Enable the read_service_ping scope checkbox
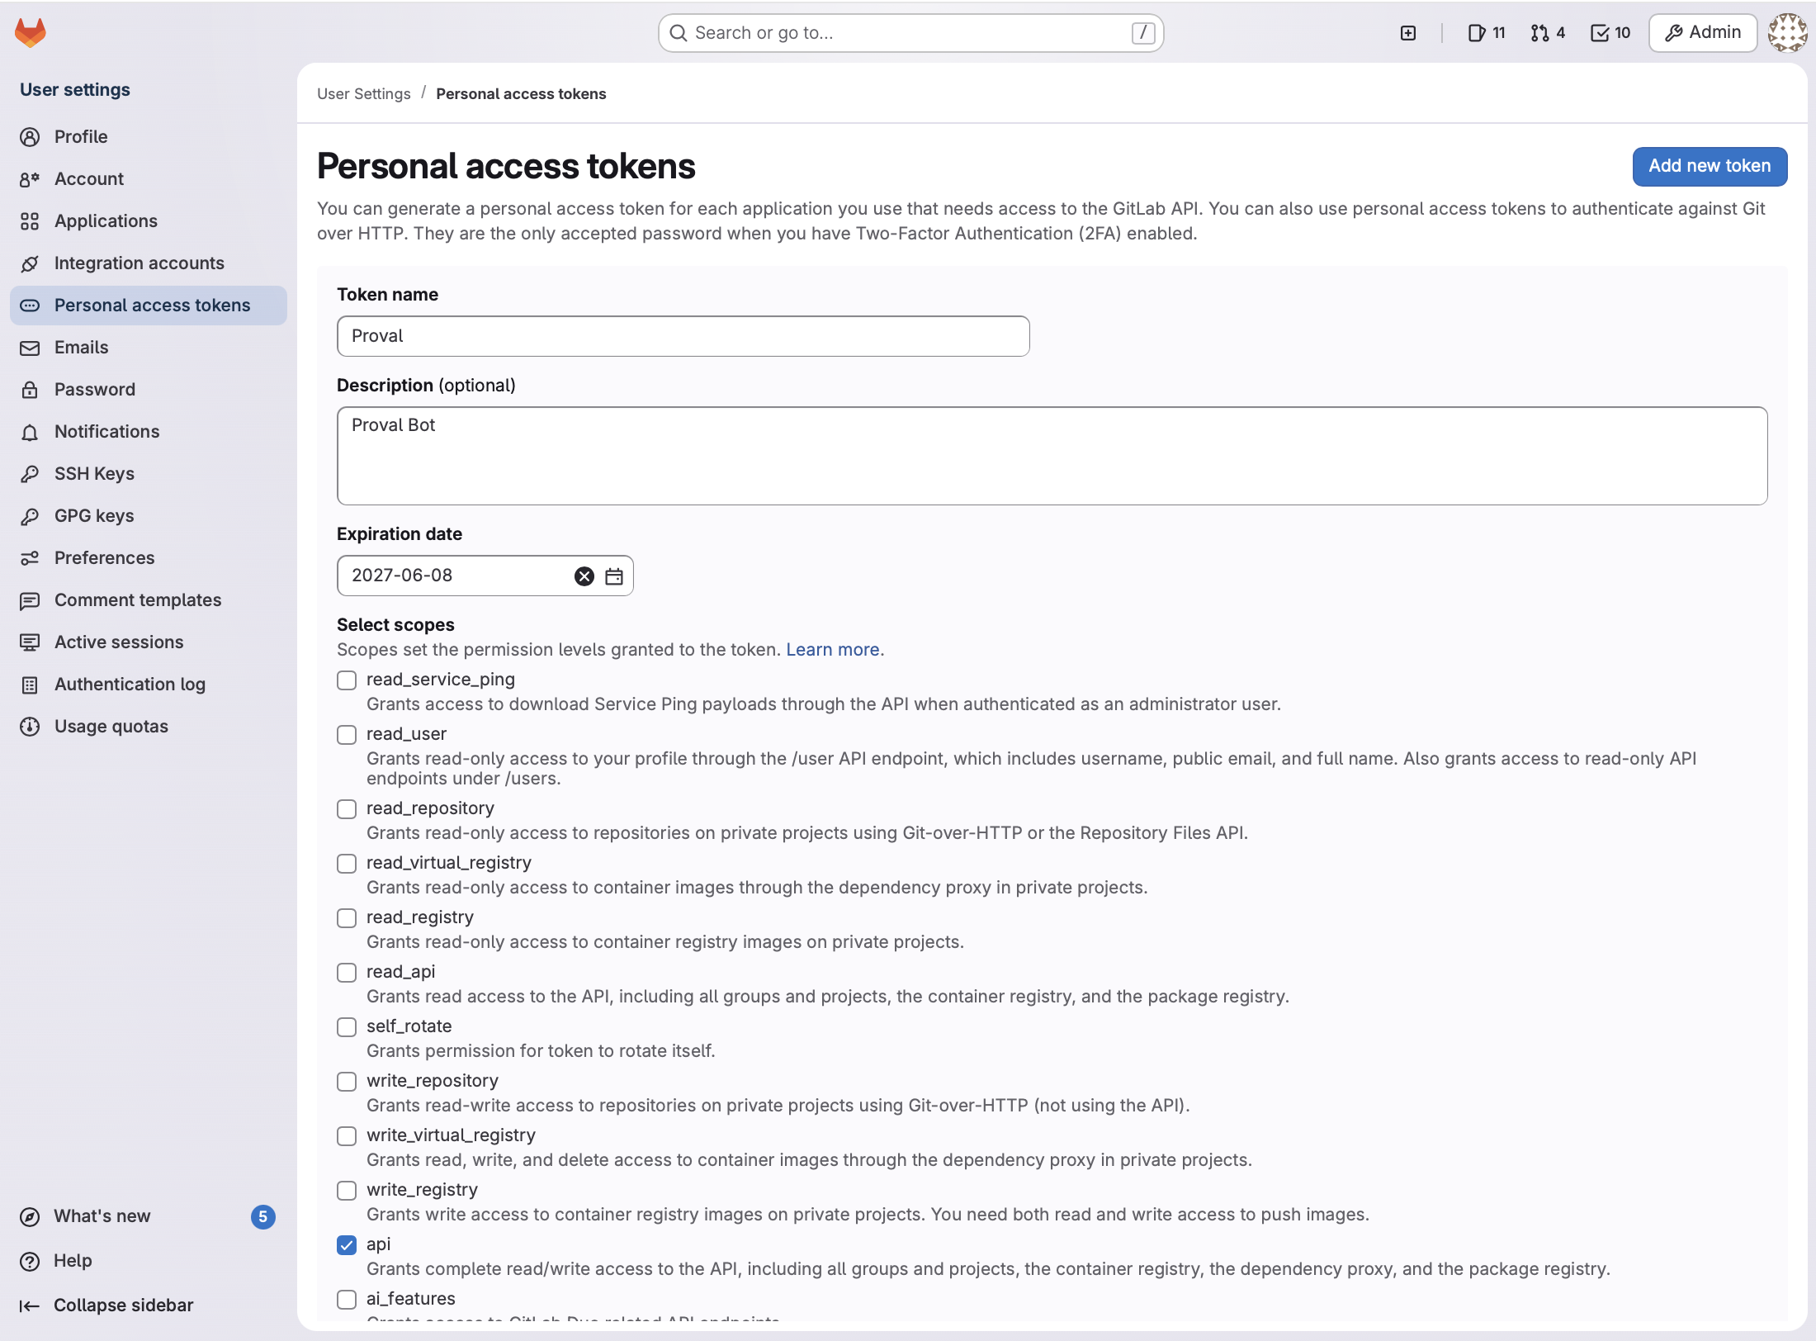The width and height of the screenshot is (1816, 1341). coord(347,680)
